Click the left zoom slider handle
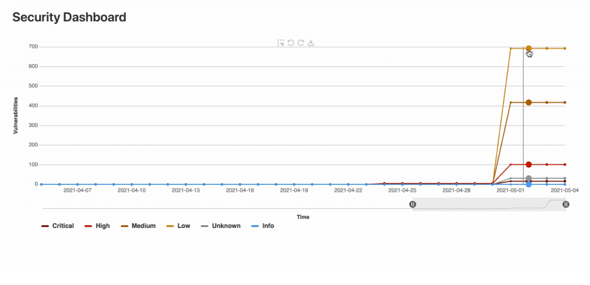The image size is (590, 285). (413, 204)
